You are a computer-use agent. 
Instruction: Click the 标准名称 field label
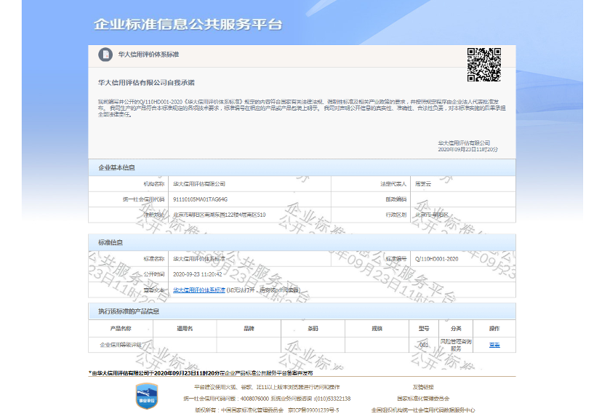pyautogui.click(x=154, y=259)
